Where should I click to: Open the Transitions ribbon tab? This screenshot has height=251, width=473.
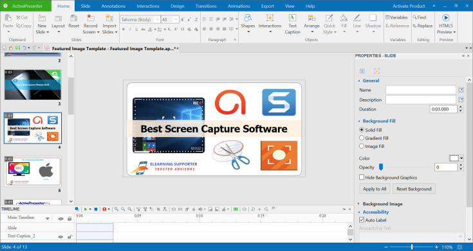(206, 6)
